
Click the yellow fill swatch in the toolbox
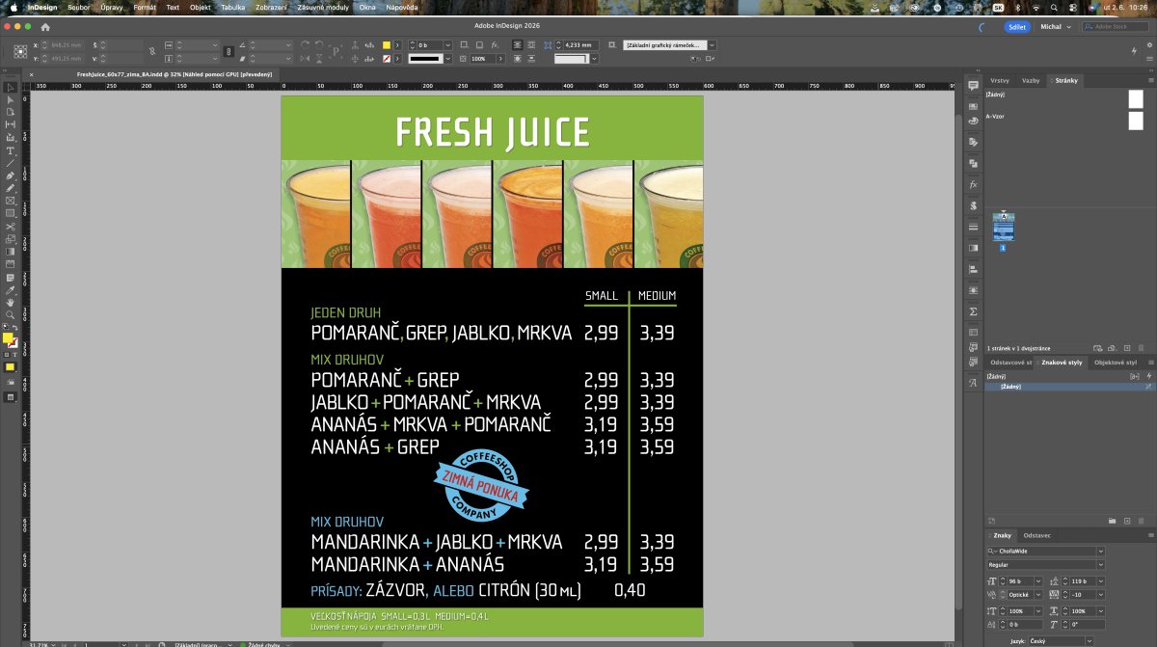click(7, 337)
